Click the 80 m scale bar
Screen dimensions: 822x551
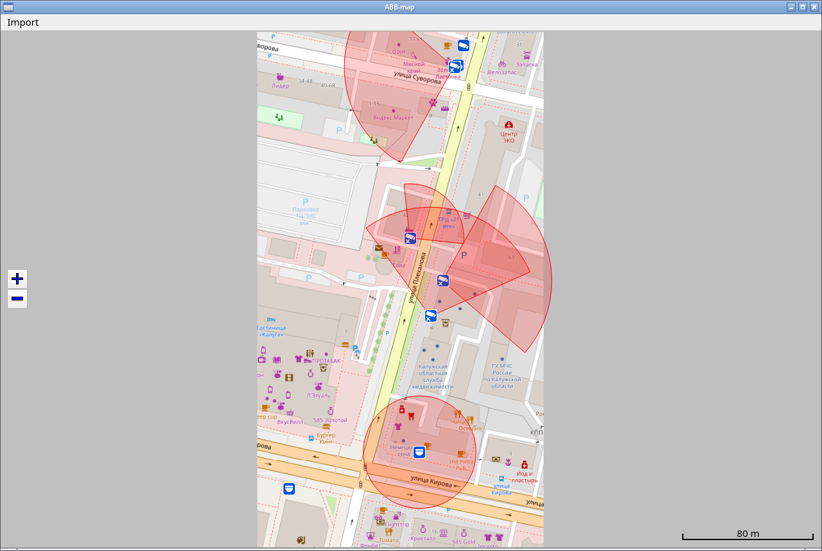(748, 534)
